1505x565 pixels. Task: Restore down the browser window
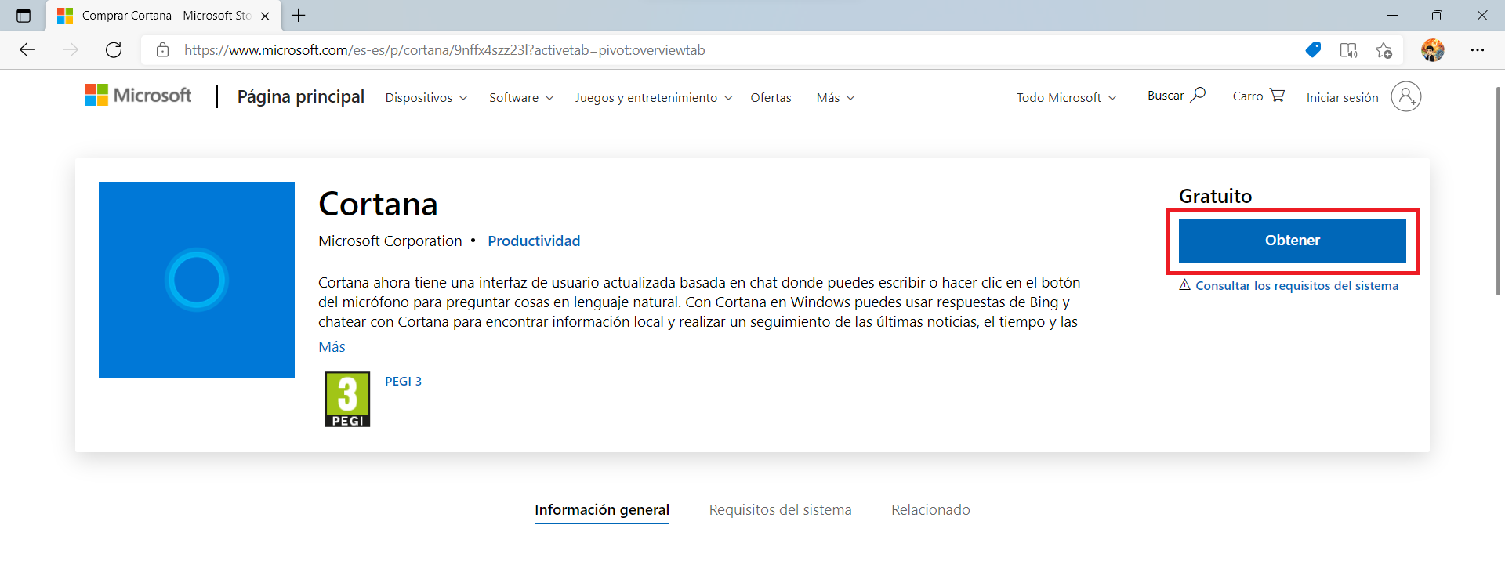pos(1437,16)
